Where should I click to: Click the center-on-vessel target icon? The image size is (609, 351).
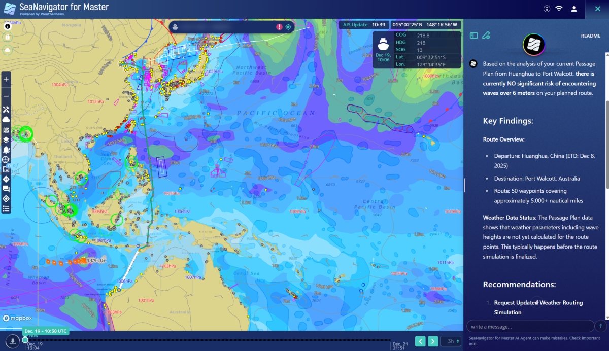[288, 27]
